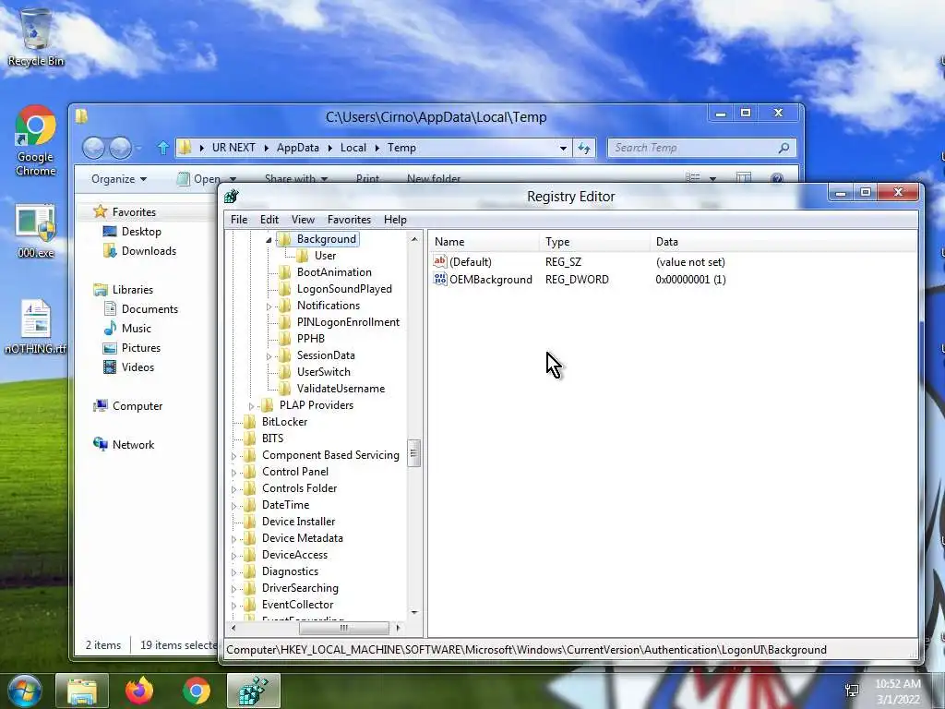
Task: Click UR NEXT in the Explorer breadcrumb
Action: [233, 148]
